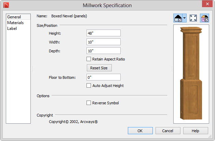Open Help for this dialog
Screen dimensions: 215x141
click(196, 131)
